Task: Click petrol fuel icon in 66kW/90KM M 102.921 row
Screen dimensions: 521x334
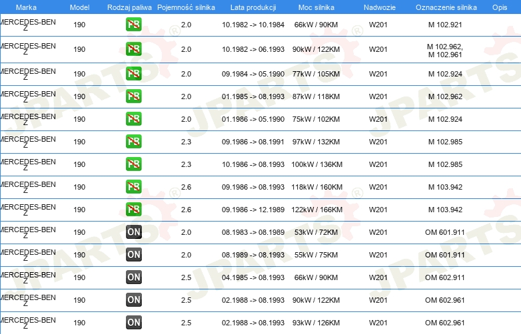Action: tap(133, 25)
